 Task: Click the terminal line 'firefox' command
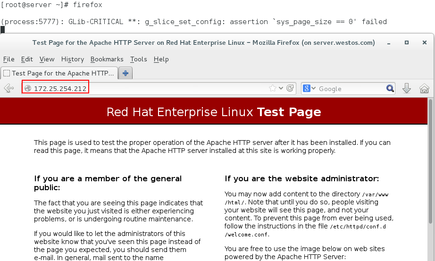click(x=88, y=5)
